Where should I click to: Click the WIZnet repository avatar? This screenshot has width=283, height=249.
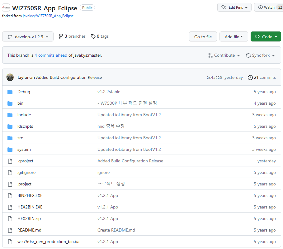[x=6, y=7]
